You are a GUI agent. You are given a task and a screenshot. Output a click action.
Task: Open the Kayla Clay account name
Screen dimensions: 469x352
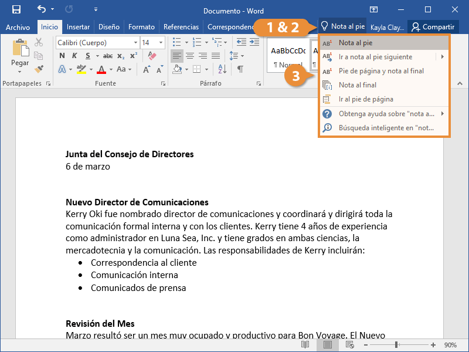point(387,27)
